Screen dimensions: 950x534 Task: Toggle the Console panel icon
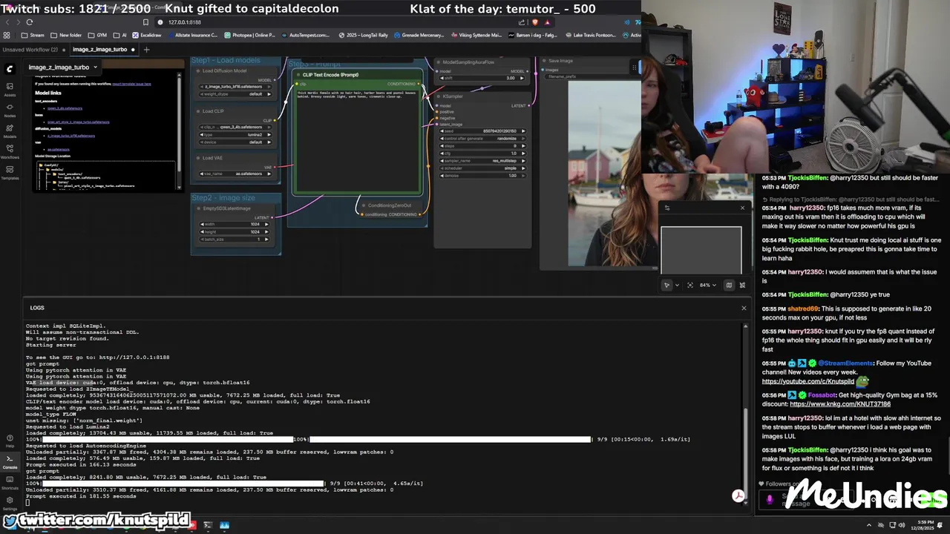tap(10, 461)
